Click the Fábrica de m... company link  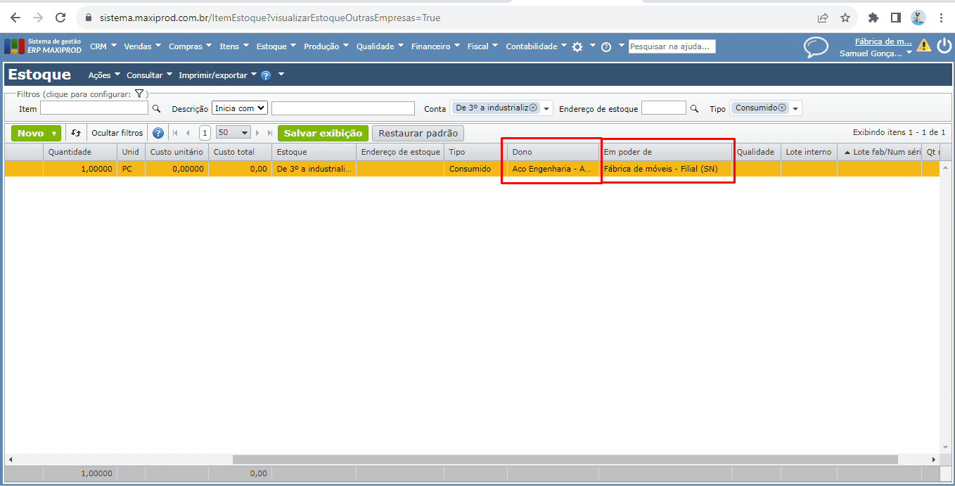click(883, 41)
